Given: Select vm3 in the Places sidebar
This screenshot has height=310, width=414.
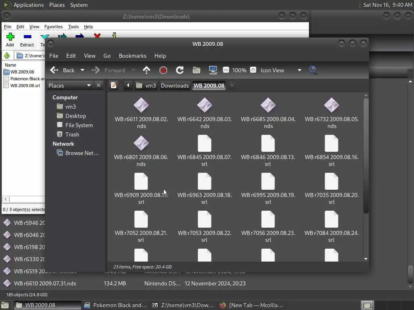Looking at the screenshot, I should tap(66, 107).
